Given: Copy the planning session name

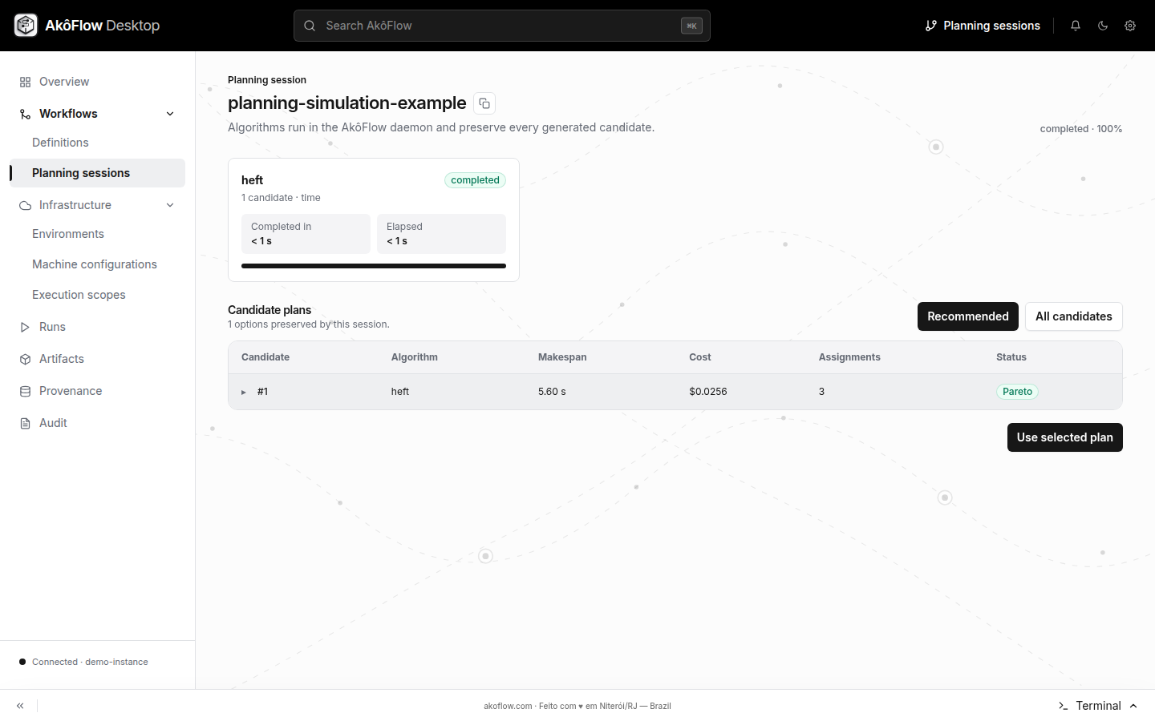Looking at the screenshot, I should pos(484,103).
